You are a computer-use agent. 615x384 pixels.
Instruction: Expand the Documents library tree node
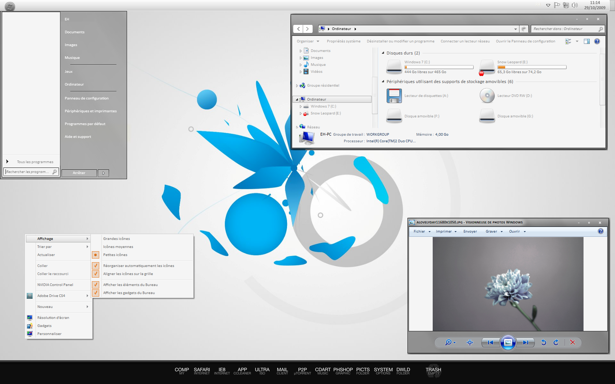301,51
